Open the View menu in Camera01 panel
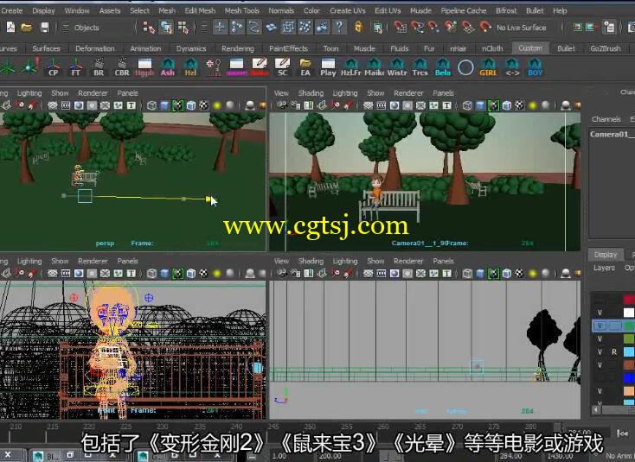Viewport: 635px width, 462px height. (281, 93)
